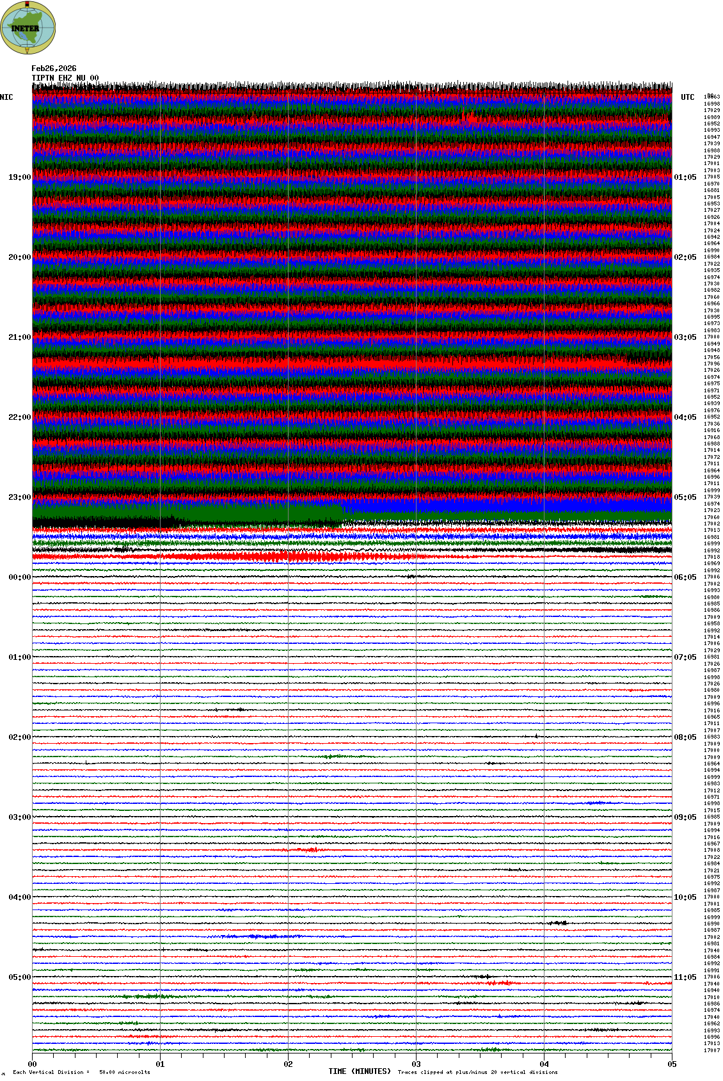
Task: Click the 05:05 UTC time label
Action: pyautogui.click(x=685, y=497)
